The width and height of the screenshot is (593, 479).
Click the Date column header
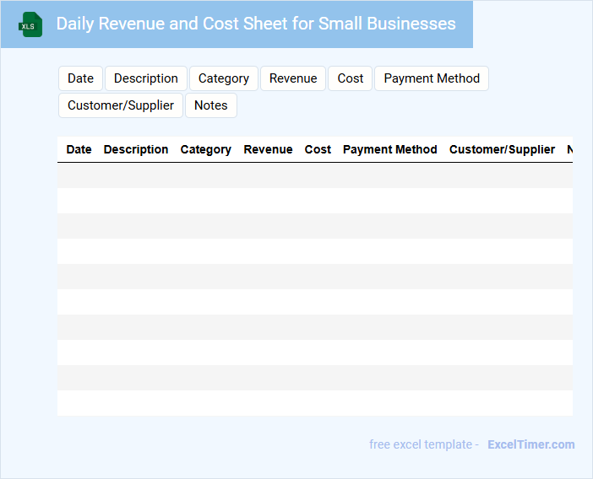79,149
